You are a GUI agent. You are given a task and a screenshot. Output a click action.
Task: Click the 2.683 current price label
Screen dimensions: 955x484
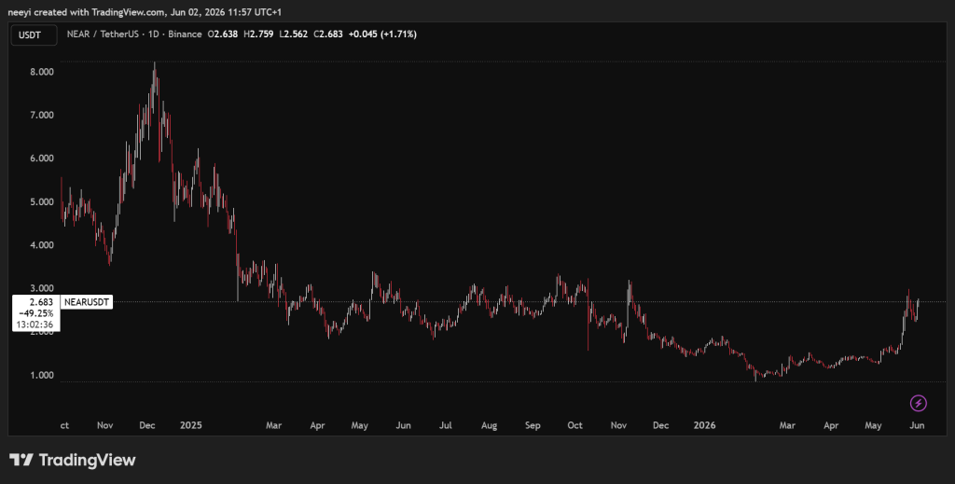[41, 302]
